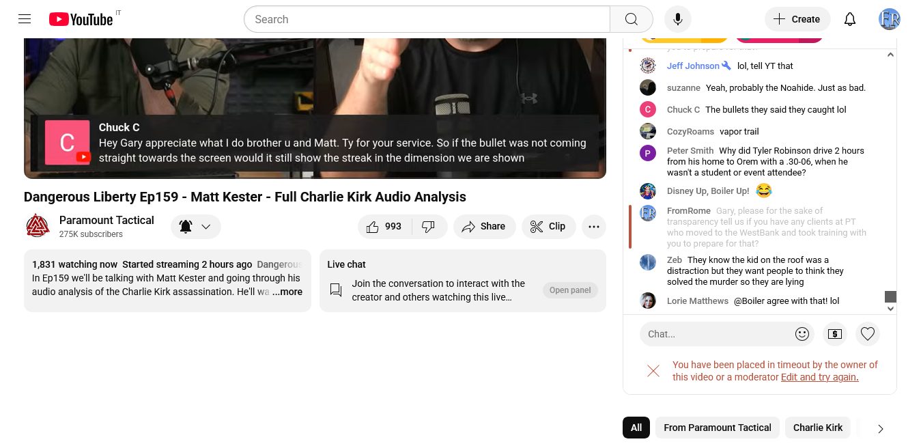Click the Super Chat dollar icon
This screenshot has height=446, width=921.
834,334
